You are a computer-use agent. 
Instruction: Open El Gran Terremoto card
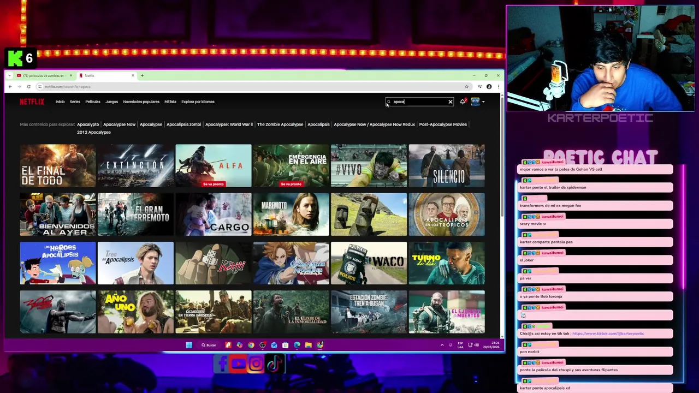pos(135,215)
